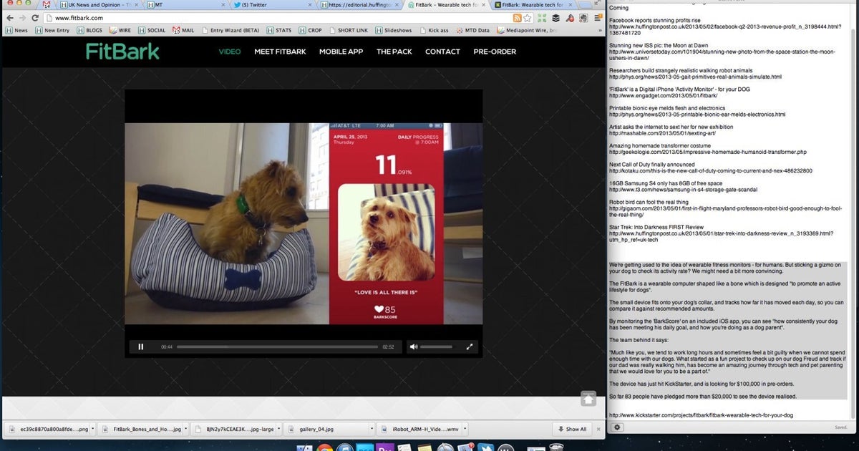This screenshot has height=451, width=859.
Task: Go back using the back arrow
Action: click(9, 17)
